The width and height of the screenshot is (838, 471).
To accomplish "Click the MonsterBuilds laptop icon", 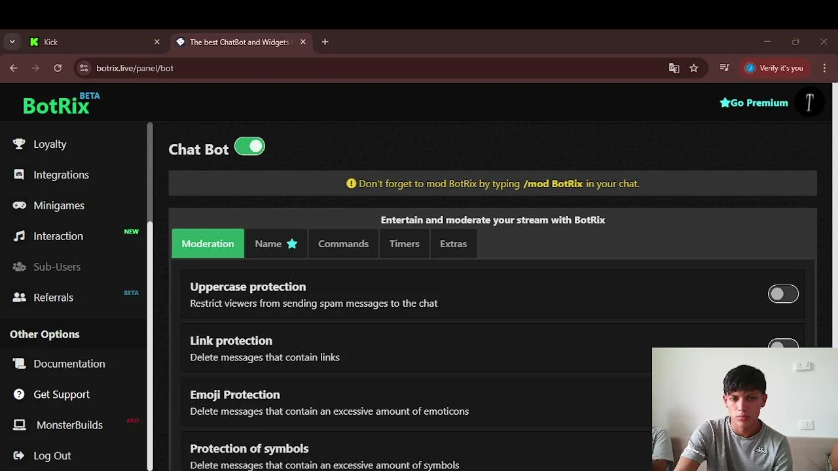I will 20,425.
